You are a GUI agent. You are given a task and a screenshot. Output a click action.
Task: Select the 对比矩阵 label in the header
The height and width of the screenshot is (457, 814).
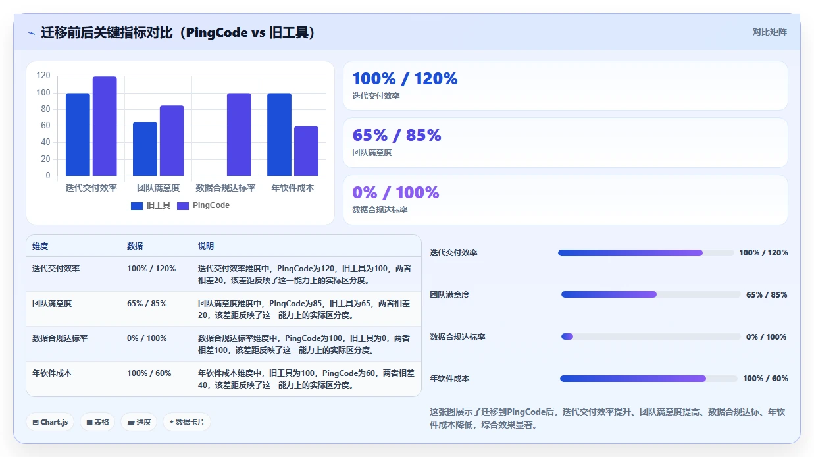coord(769,32)
